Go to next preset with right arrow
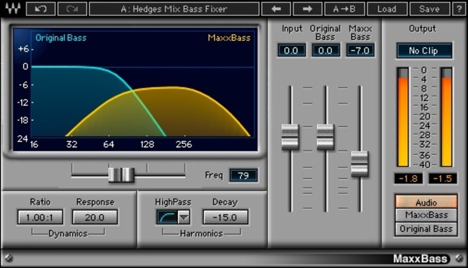The height and width of the screenshot is (268, 468). pos(307,9)
